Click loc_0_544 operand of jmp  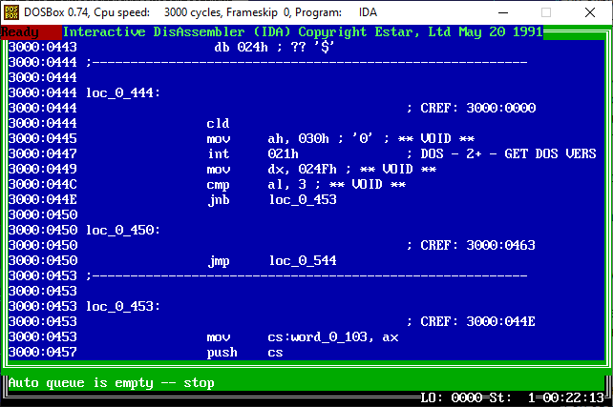click(303, 260)
